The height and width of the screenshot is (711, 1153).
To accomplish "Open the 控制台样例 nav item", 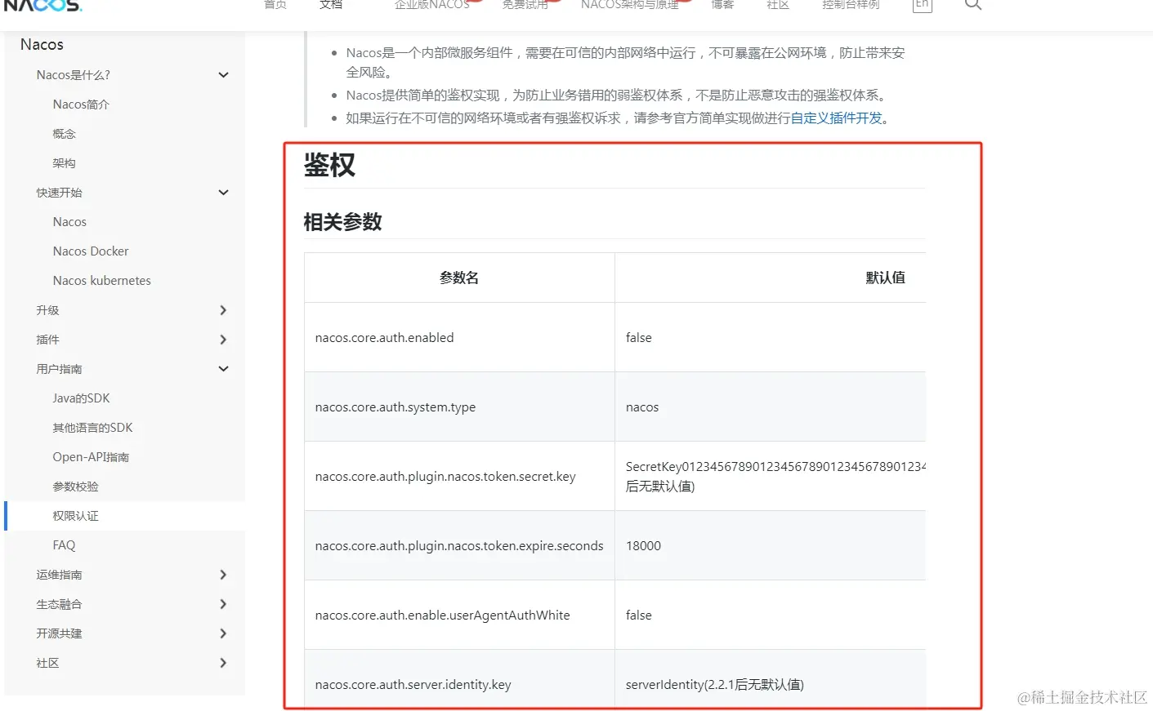I will point(851,5).
